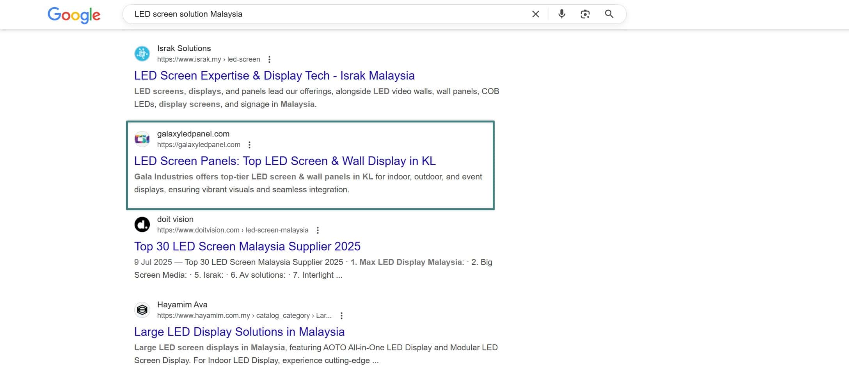Open 'LED Screen Panels: Top LED Screen & Wall Display in KL'
849x376 pixels.
coord(285,161)
